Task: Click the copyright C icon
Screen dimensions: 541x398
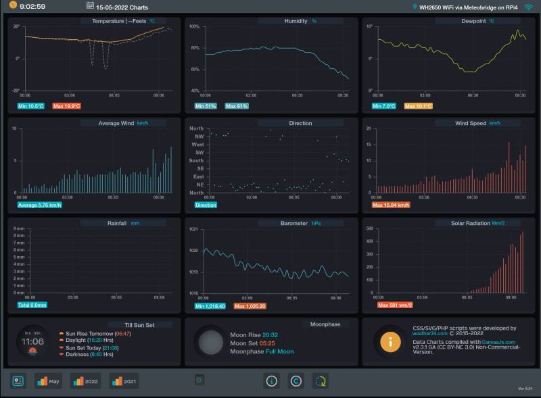Action: tap(296, 381)
